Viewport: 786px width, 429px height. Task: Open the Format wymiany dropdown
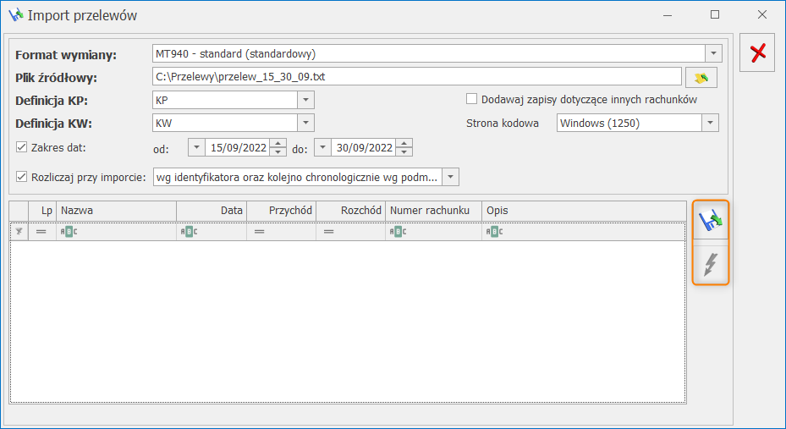[713, 53]
